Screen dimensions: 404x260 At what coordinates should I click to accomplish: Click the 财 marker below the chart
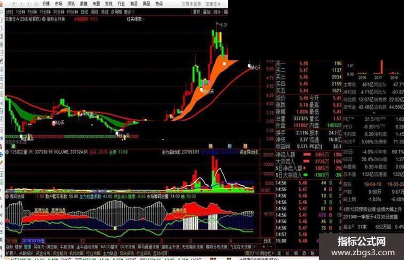click(x=229, y=146)
